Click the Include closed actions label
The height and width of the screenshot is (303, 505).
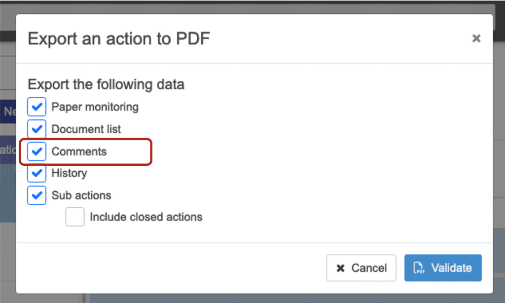pyautogui.click(x=146, y=217)
